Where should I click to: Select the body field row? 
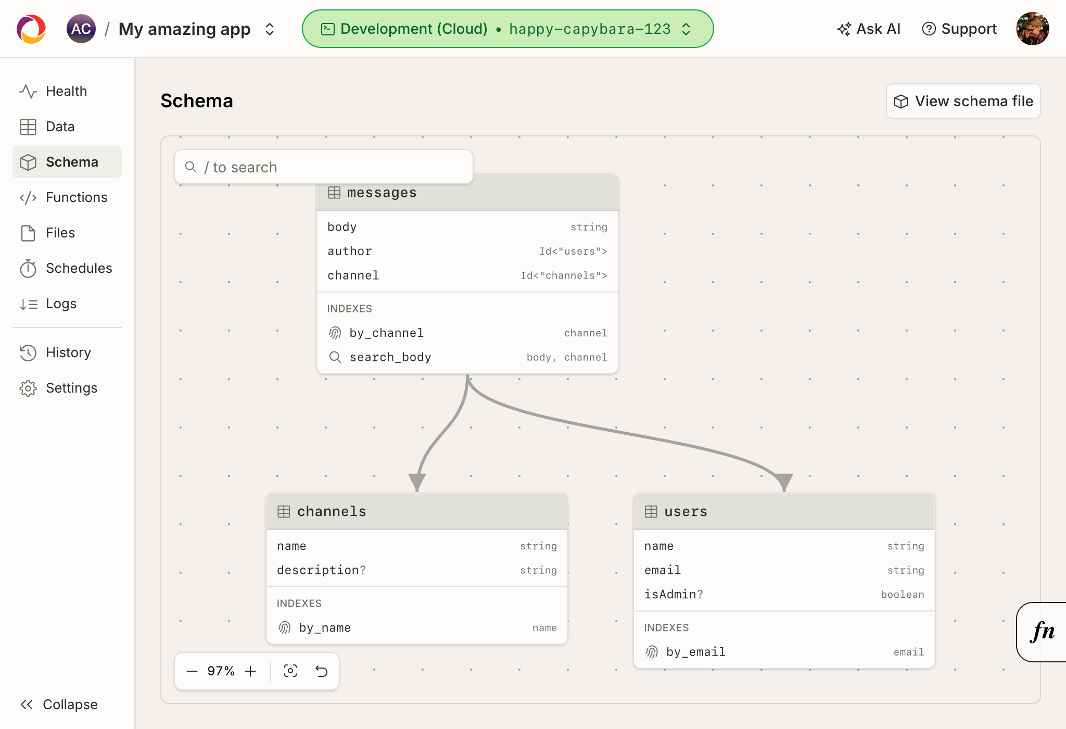(467, 227)
